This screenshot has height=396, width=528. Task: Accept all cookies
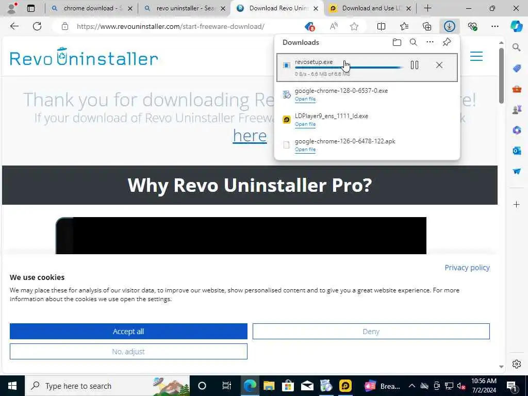pos(128,332)
